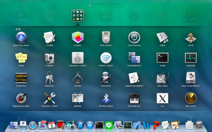Launch Activity Monitor from the folder
Screen dimensions: 212x132
190,58
